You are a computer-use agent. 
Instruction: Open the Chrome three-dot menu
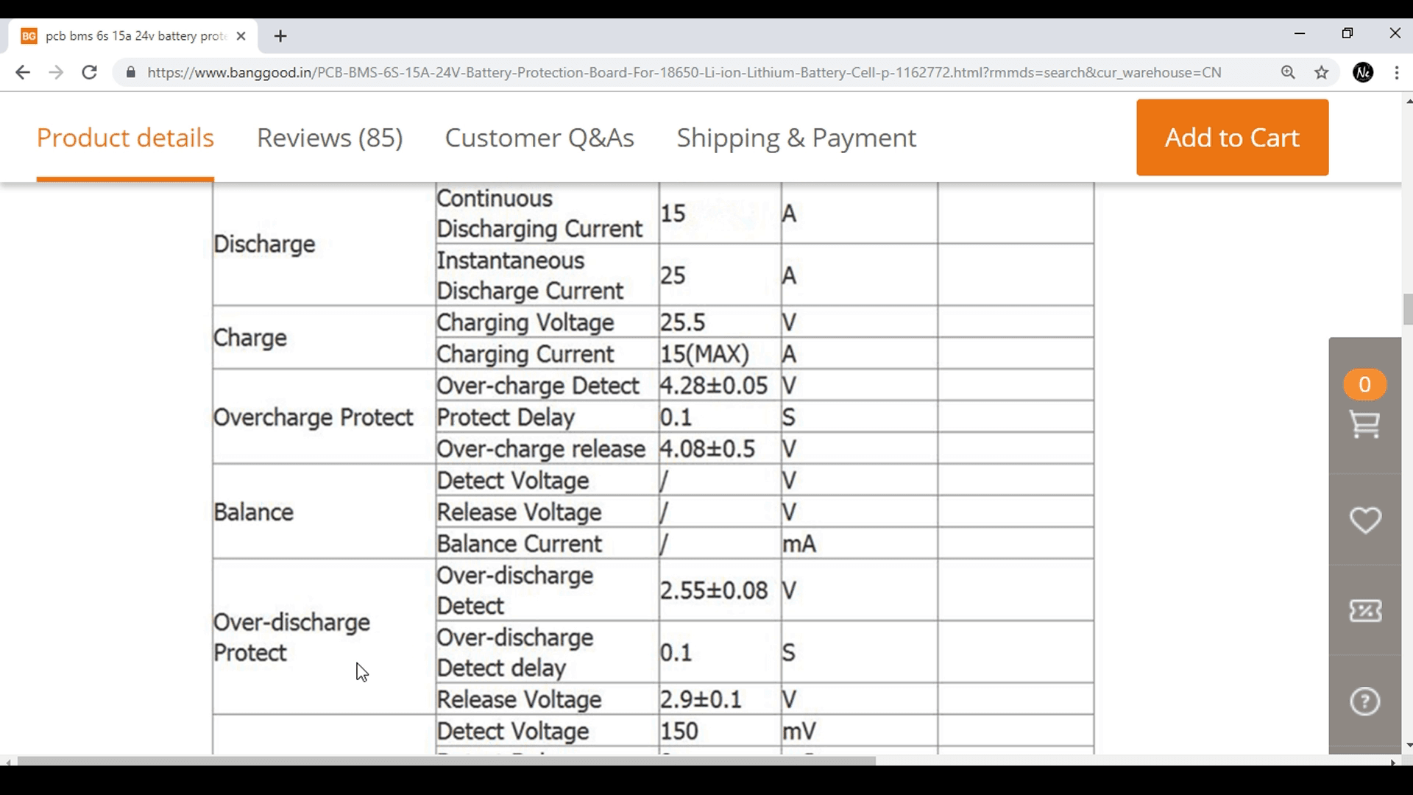tap(1396, 72)
